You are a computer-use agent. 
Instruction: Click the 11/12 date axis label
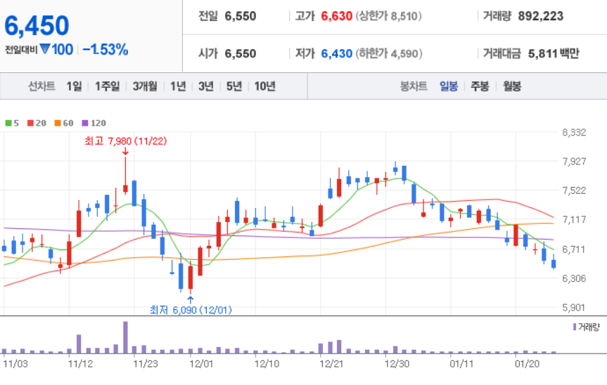pos(80,364)
